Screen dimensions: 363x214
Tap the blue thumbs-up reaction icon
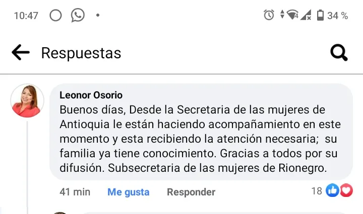tap(332, 190)
